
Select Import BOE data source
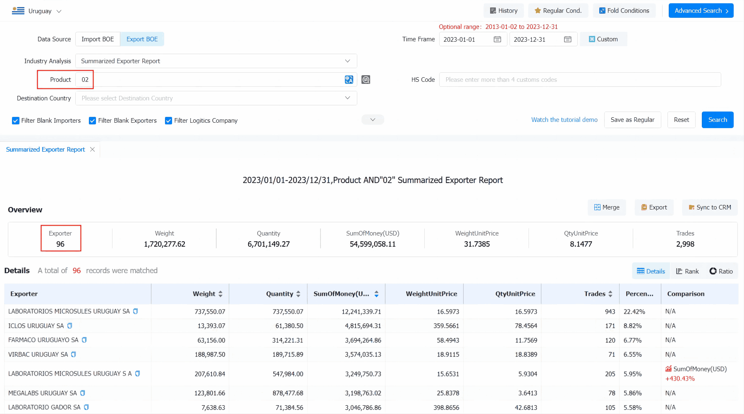tap(98, 39)
